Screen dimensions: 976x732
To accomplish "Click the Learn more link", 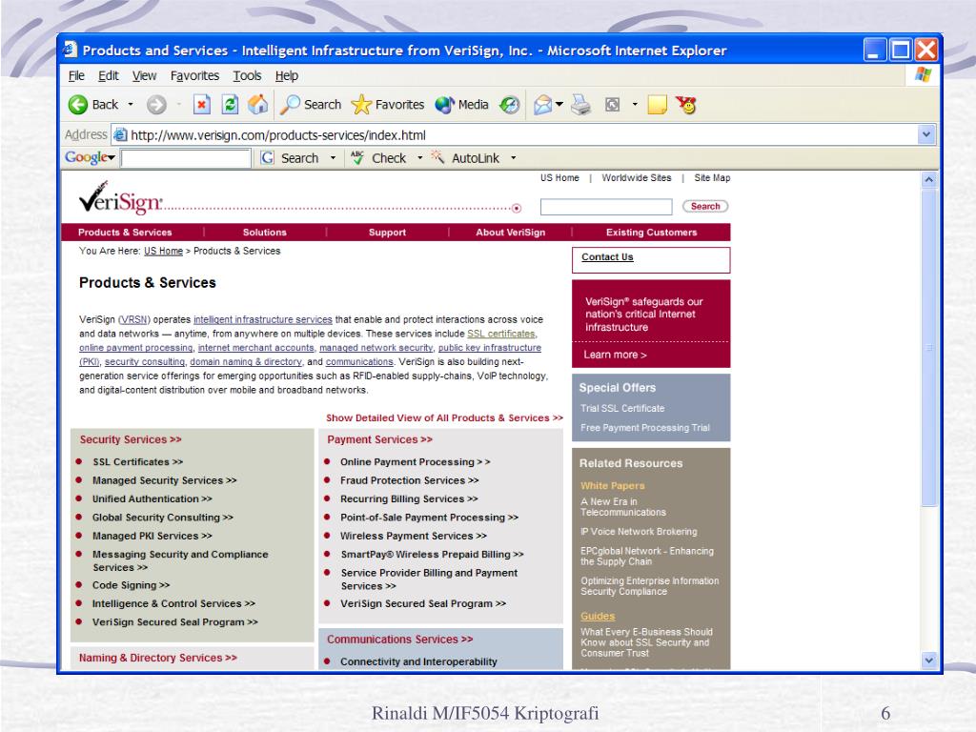I will click(615, 355).
